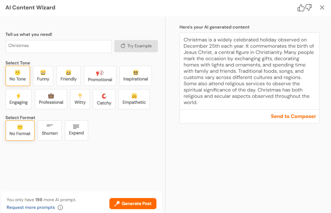Give a thumbs down rating
Viewport: 331px width, 213px height.
308,8
